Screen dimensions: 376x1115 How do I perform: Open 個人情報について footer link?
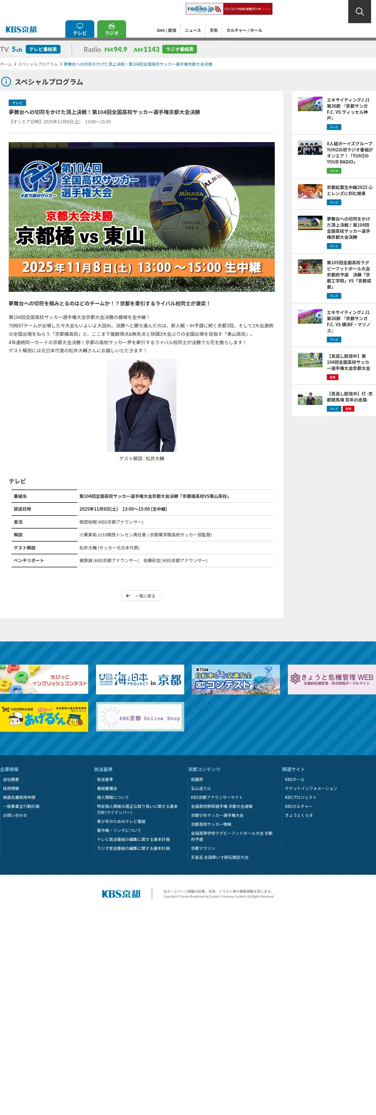point(113,797)
